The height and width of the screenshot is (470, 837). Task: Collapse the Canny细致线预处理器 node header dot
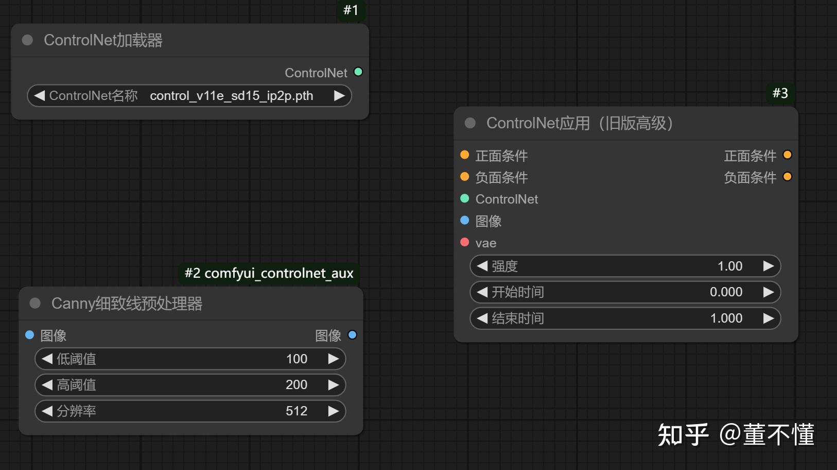(35, 304)
